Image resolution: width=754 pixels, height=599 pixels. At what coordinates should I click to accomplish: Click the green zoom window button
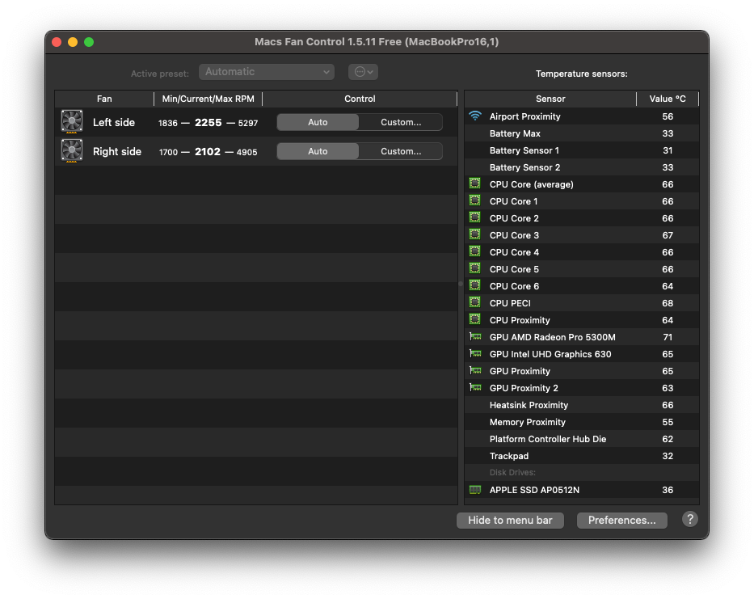[x=89, y=42]
